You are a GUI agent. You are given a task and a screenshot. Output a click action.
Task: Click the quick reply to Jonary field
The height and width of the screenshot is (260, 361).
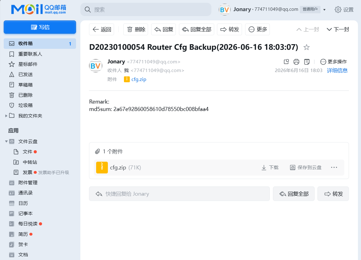pos(179,194)
